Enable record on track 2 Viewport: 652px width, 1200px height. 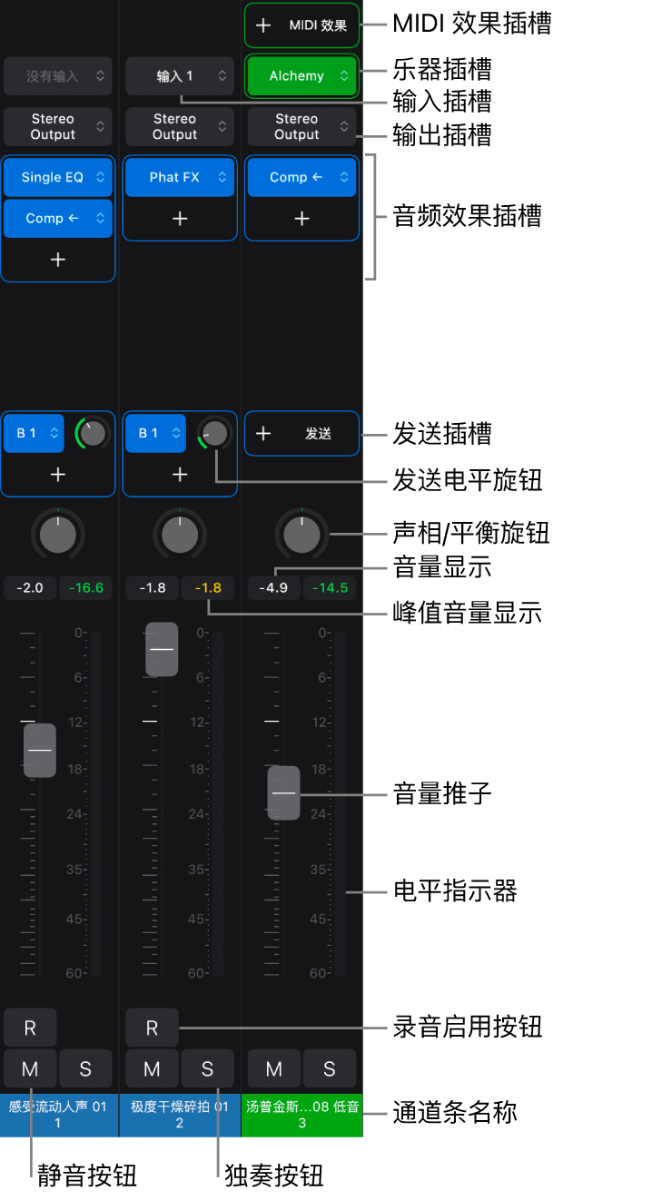coord(152,1028)
